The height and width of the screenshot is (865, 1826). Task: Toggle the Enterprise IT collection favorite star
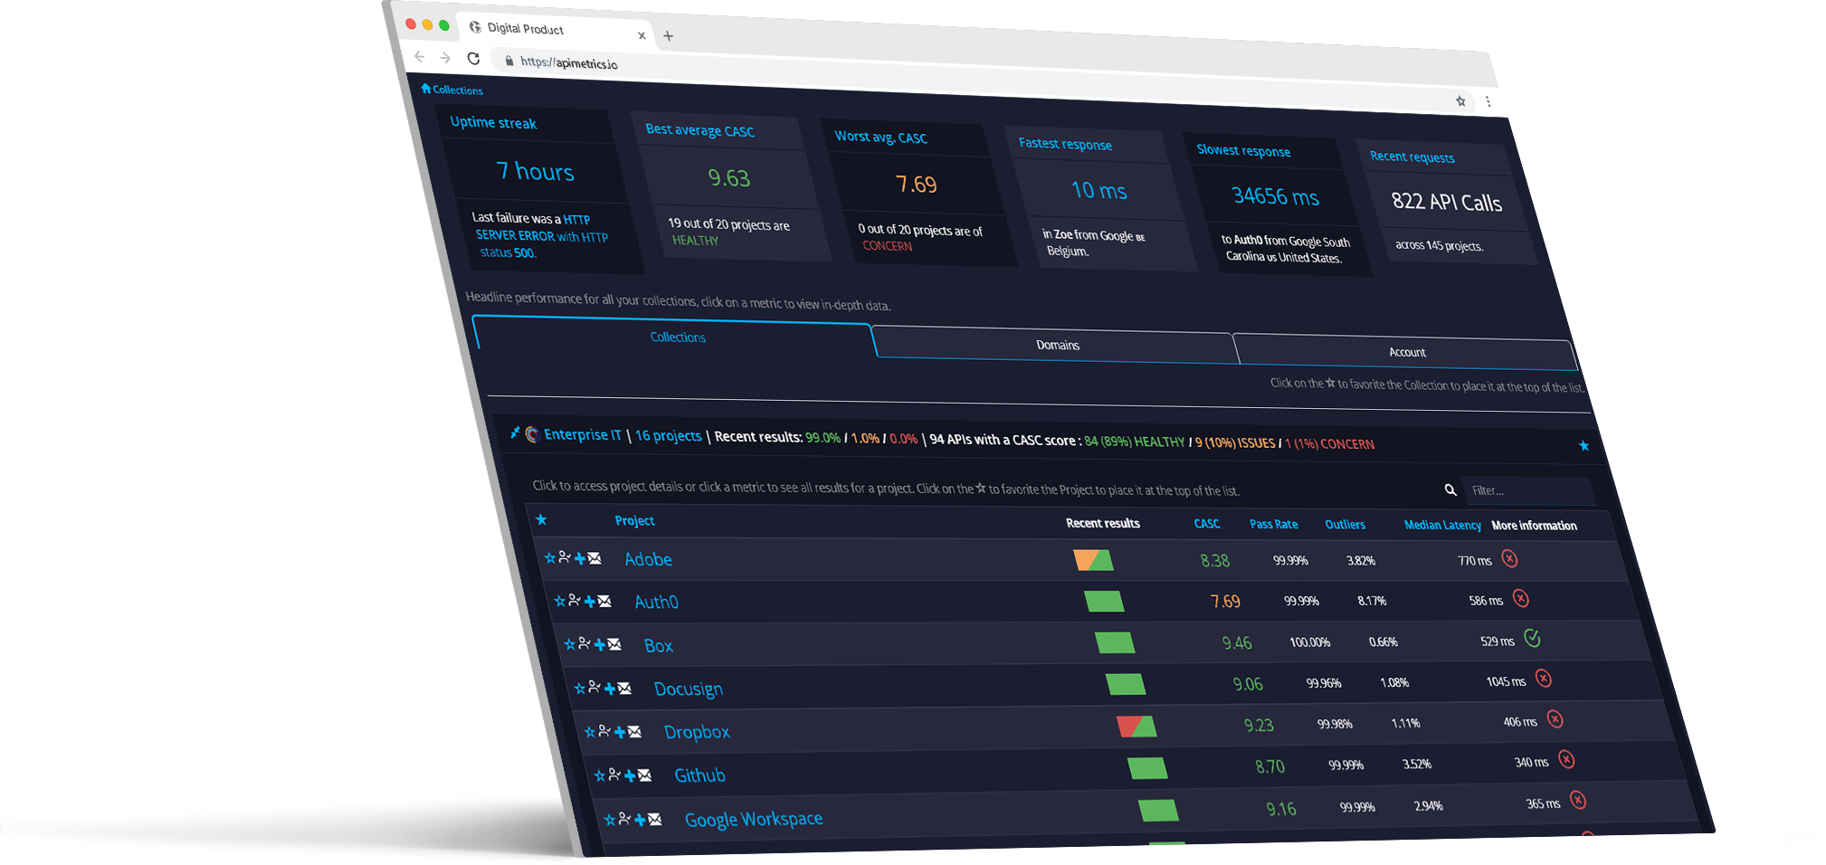[x=1584, y=446]
